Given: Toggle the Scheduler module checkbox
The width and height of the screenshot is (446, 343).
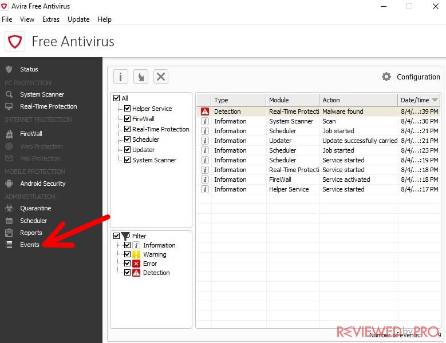Looking at the screenshot, I should pyautogui.click(x=128, y=139).
